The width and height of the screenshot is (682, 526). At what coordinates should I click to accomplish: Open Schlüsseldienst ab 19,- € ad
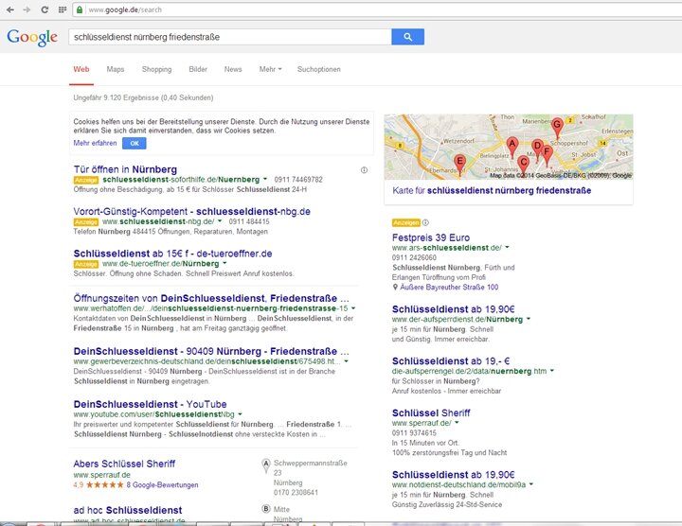pyautogui.click(x=451, y=361)
